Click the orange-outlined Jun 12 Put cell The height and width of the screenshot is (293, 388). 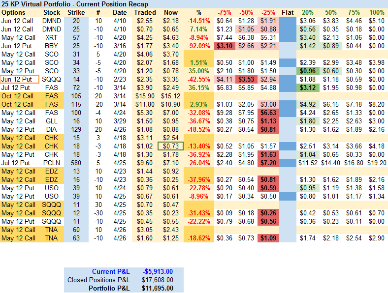click(x=19, y=79)
